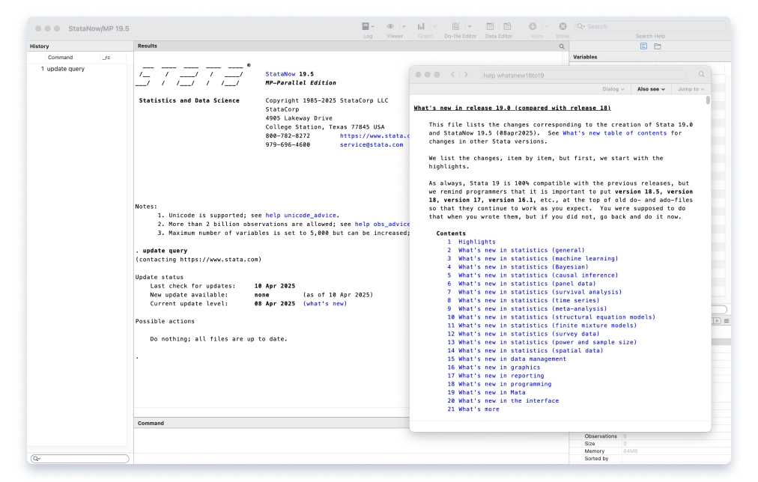Click the Data Editor edit icon
The image size is (758, 482).
490,26
